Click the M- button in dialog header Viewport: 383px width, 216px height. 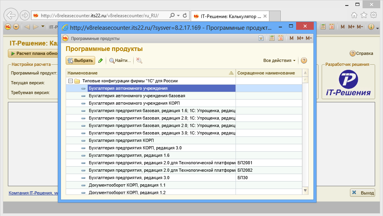pos(309,38)
